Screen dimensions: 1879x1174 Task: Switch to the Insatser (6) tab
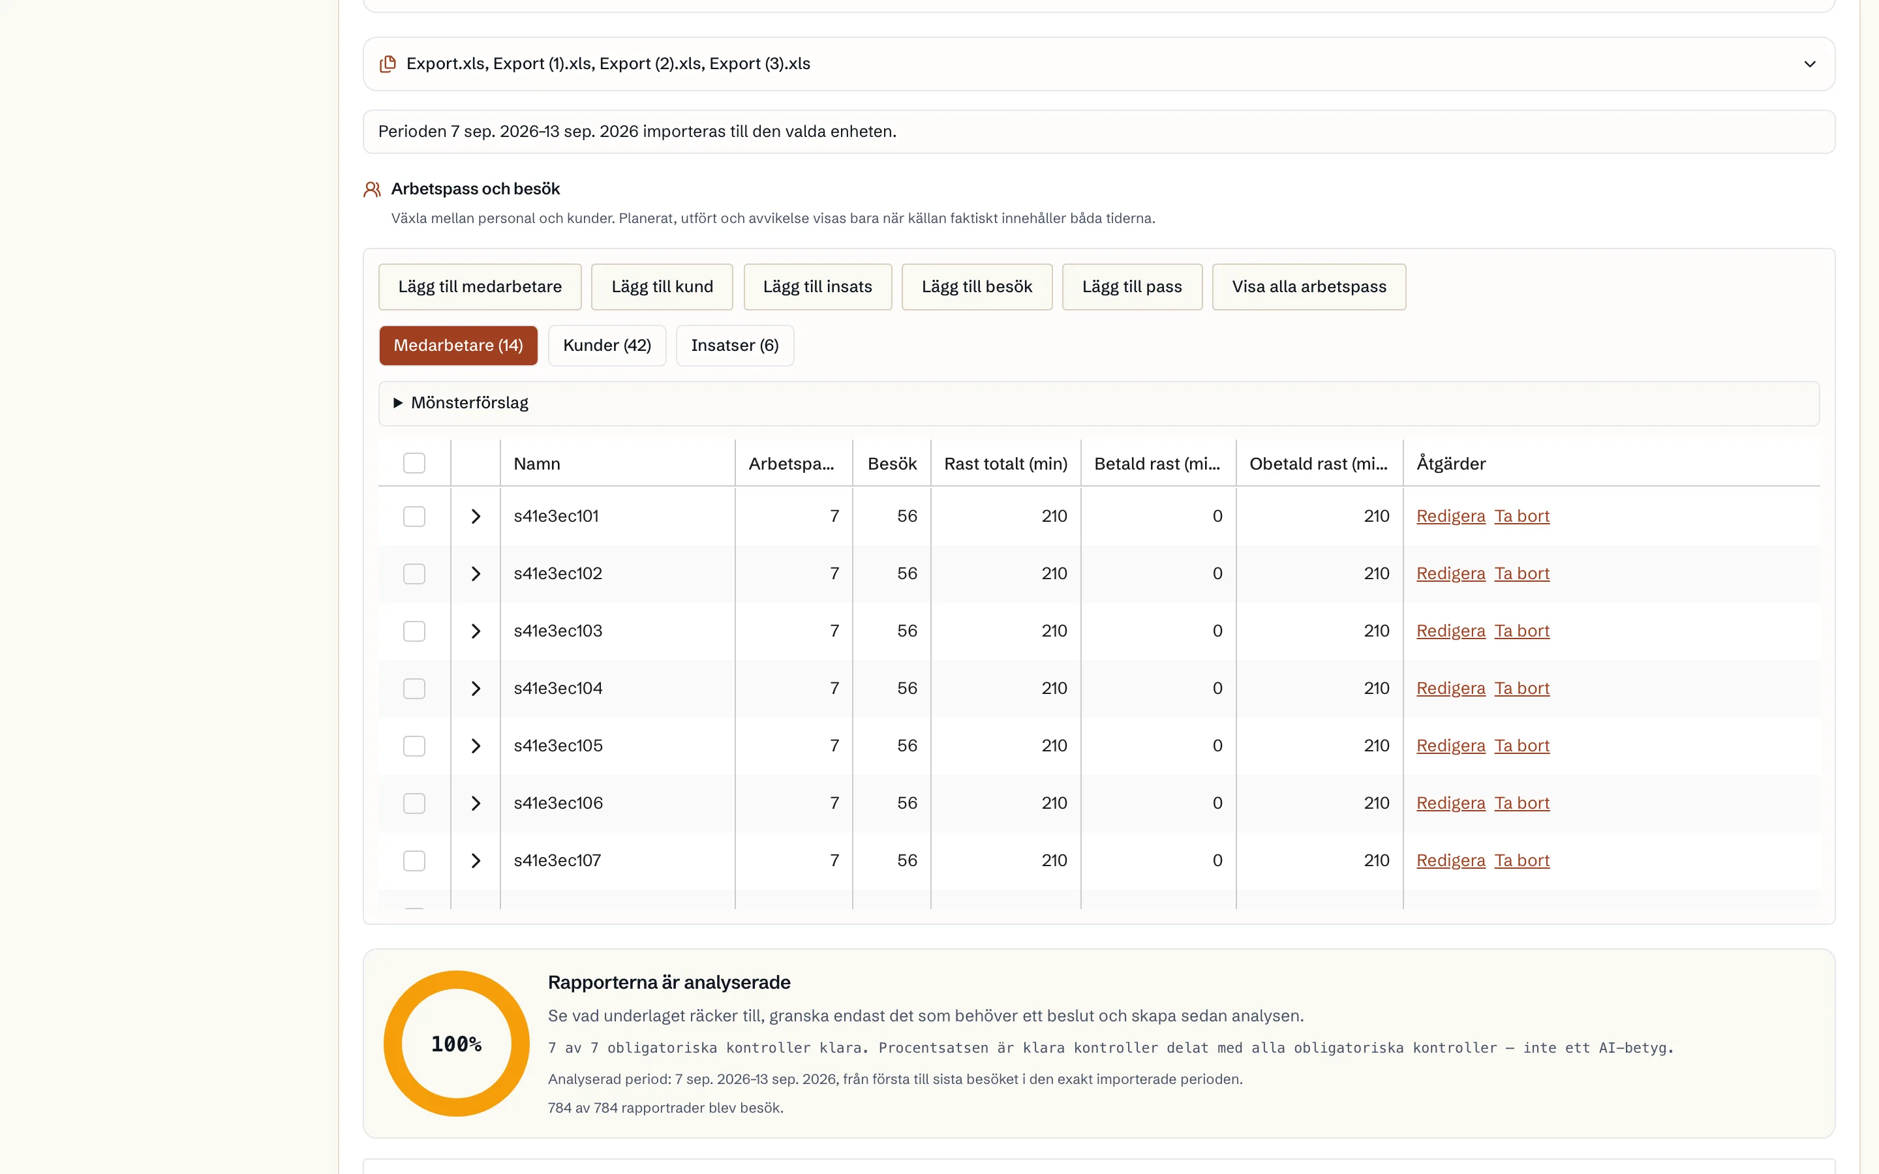(735, 346)
